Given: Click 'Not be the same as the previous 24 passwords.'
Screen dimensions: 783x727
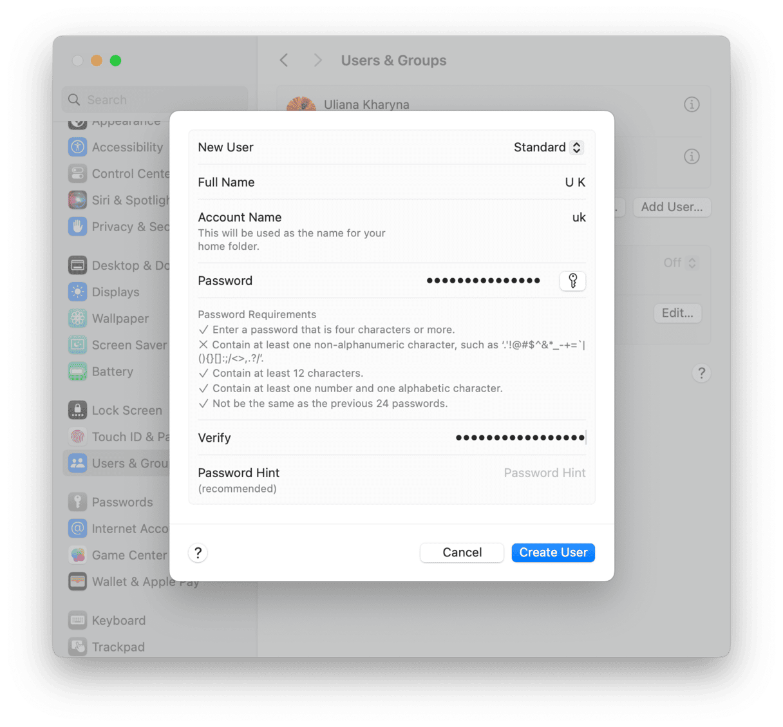Looking at the screenshot, I should pos(330,404).
